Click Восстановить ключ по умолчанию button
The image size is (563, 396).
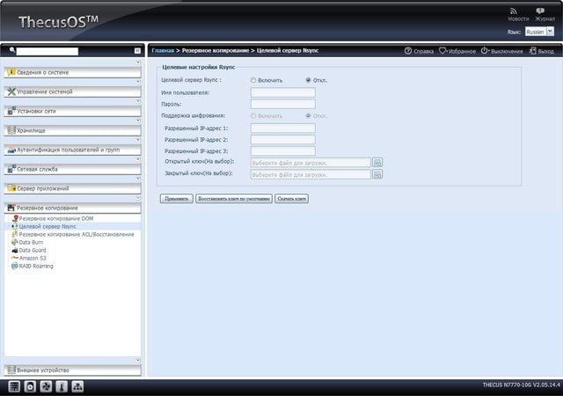tap(234, 198)
